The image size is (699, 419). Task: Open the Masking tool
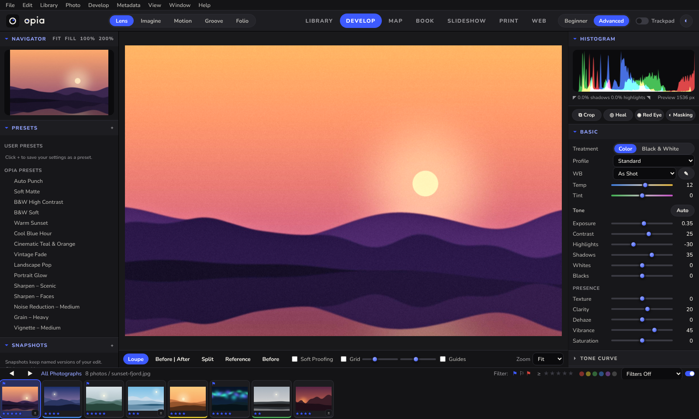(681, 115)
